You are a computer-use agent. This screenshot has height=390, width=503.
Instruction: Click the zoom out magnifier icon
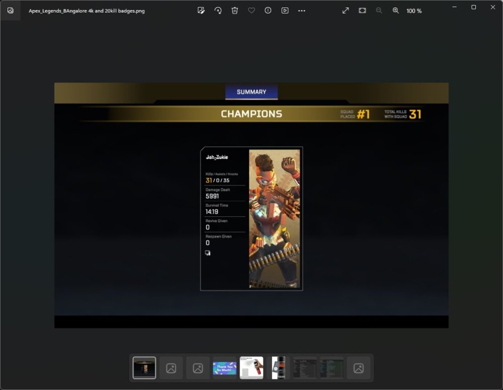coord(379,11)
